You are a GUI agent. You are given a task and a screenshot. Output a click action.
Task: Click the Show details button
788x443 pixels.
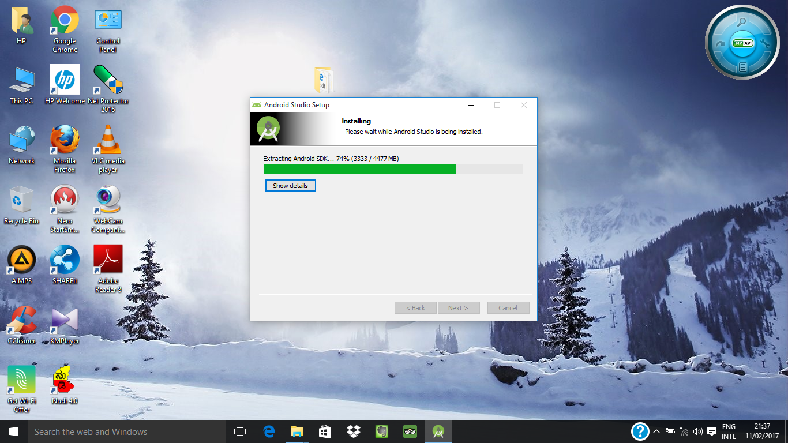click(x=290, y=186)
